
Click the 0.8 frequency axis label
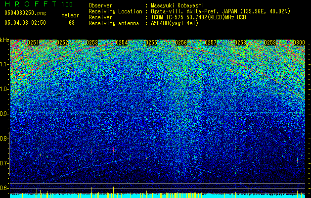[3, 139]
